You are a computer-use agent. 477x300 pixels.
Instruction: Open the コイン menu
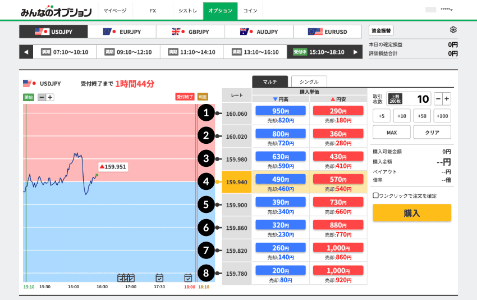[250, 11]
